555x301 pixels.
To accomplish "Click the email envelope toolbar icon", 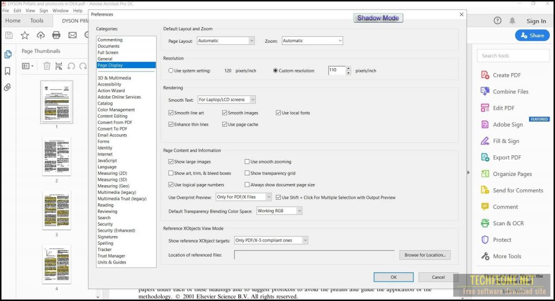I will click(x=73, y=35).
